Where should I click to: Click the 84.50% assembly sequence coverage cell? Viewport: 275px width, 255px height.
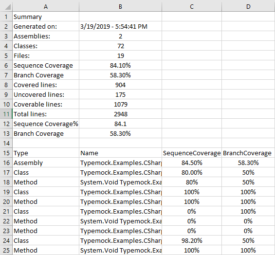pos(192,163)
